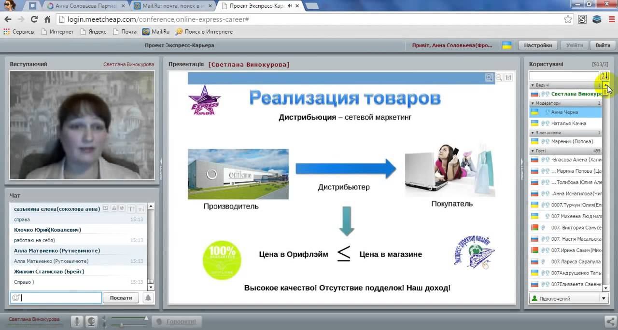Decrease chat font size with the T-down icon
Image resolution: width=618 pixels, height=330 pixels.
pos(140,209)
